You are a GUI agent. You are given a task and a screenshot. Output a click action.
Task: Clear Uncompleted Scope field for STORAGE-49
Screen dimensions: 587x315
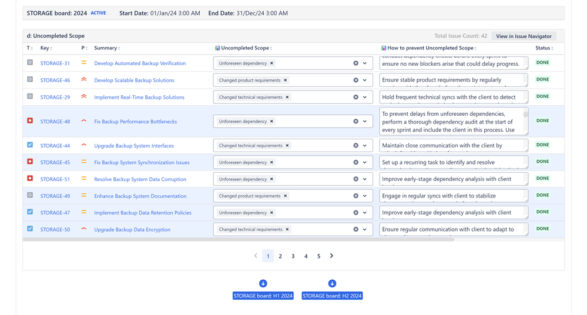pos(355,196)
